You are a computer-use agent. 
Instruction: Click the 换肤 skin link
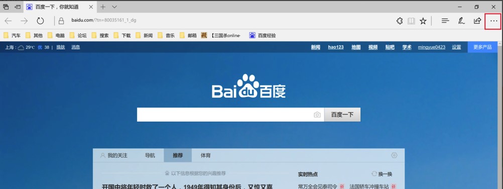click(x=61, y=47)
